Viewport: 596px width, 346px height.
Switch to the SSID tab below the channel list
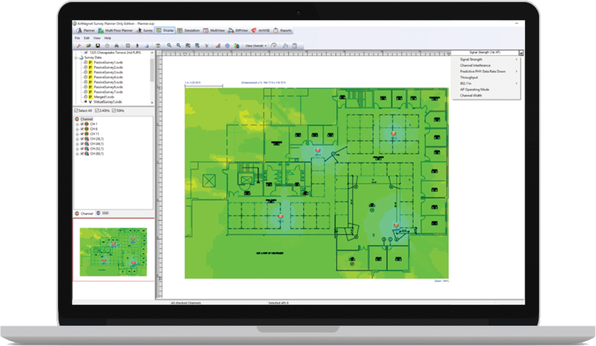[x=102, y=213]
